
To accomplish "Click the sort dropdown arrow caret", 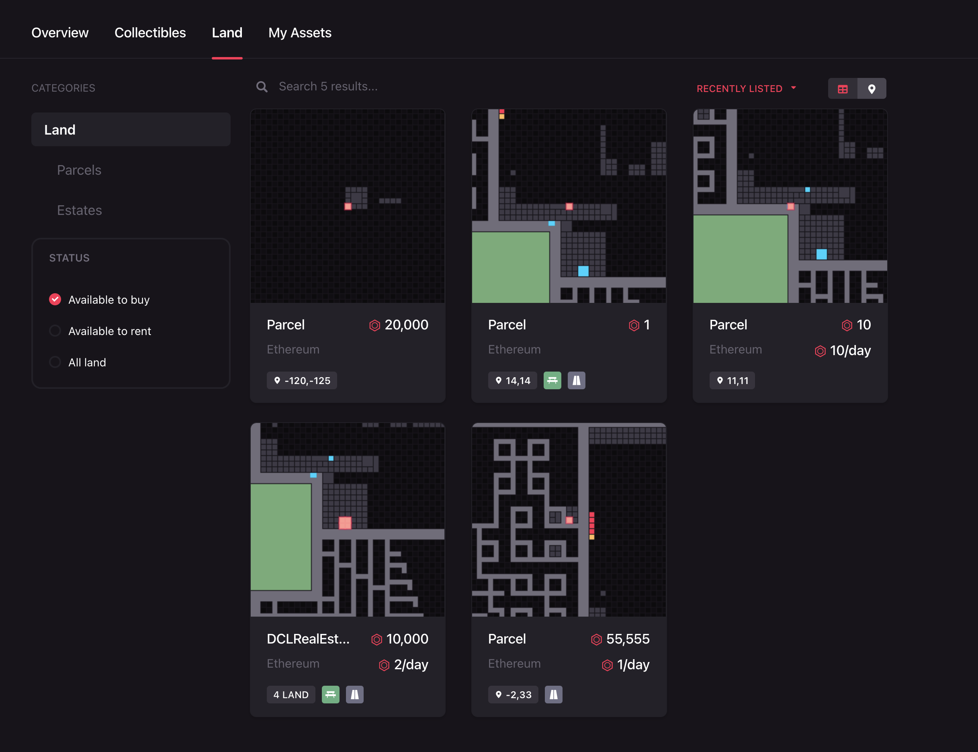I will tap(794, 88).
